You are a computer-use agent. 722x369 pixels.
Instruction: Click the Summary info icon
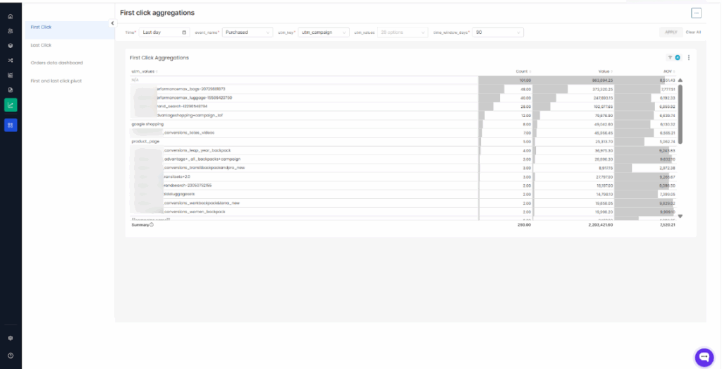pyautogui.click(x=152, y=225)
